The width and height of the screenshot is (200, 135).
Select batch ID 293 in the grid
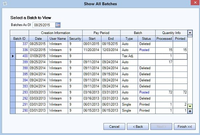[25, 92]
